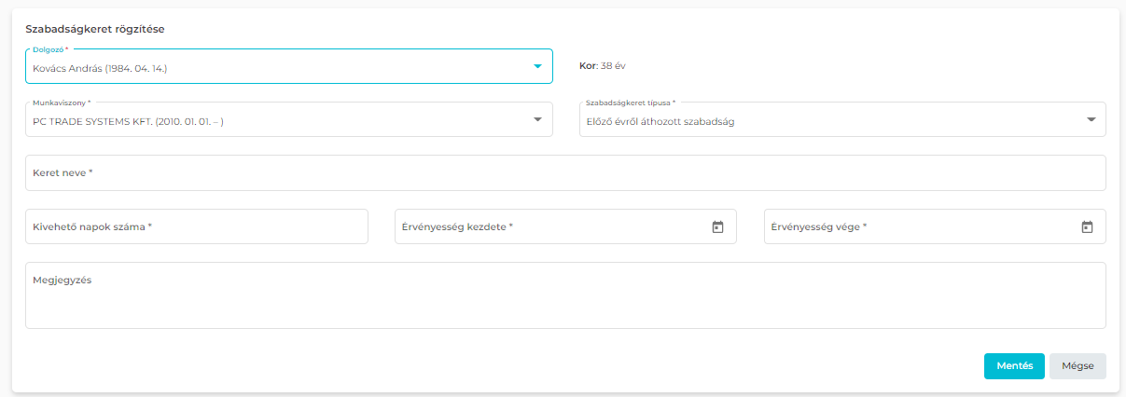The image size is (1126, 397).
Task: Click into the Érvényesség vége date field
Action: (919, 226)
